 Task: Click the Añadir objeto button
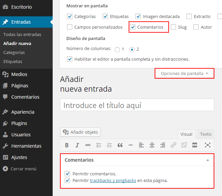tap(80, 132)
